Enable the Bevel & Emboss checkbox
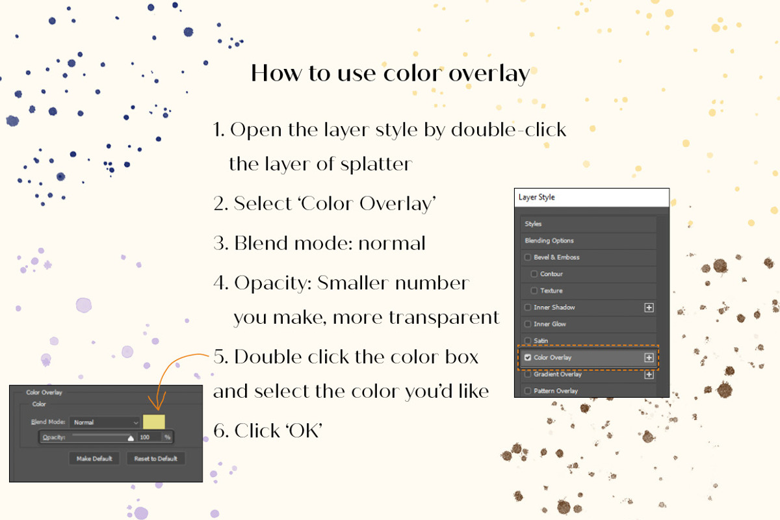 click(x=528, y=257)
